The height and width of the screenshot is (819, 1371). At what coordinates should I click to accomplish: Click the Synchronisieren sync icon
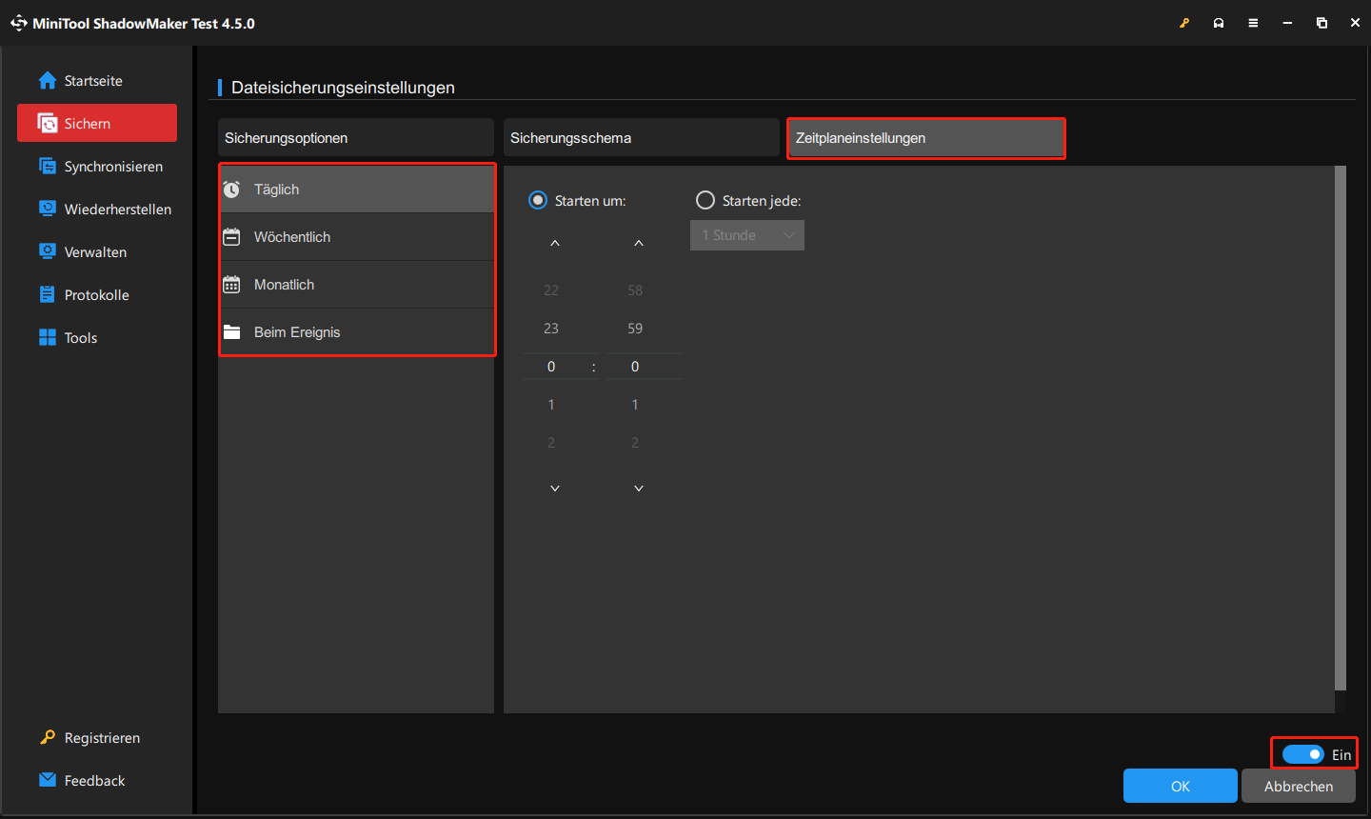(x=48, y=167)
